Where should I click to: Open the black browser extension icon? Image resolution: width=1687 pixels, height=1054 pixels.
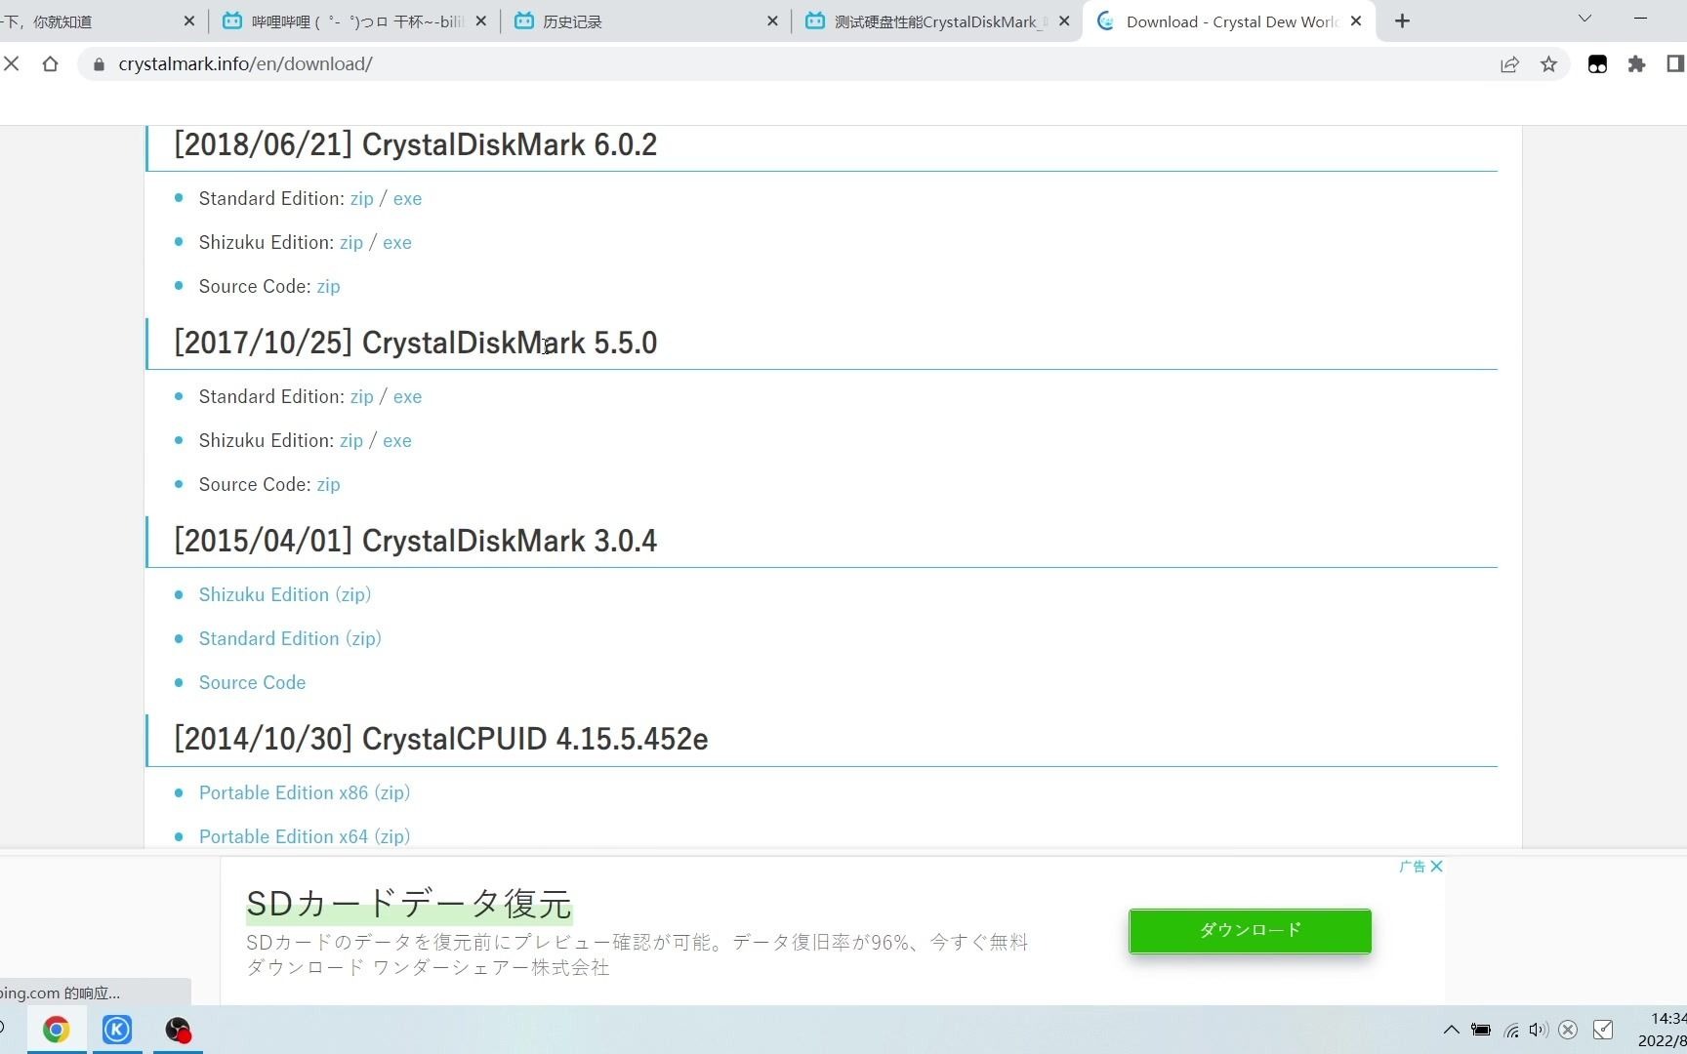[x=1597, y=64]
